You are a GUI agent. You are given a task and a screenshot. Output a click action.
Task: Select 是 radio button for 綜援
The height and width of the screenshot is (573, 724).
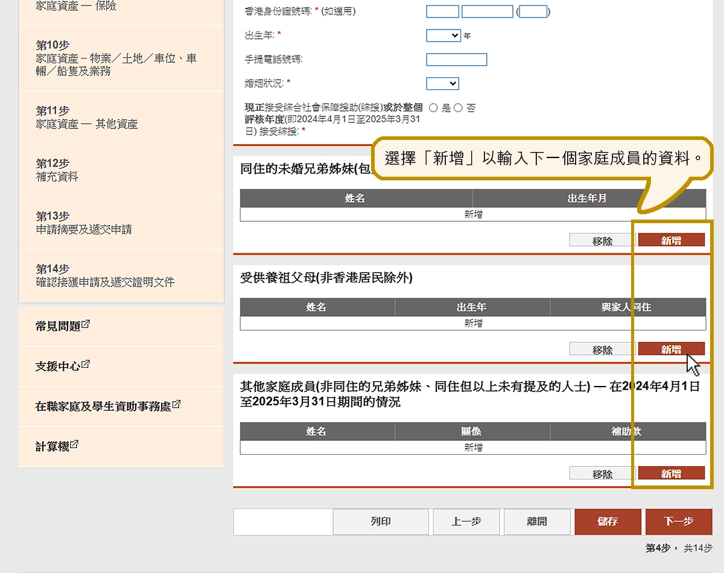(x=433, y=108)
